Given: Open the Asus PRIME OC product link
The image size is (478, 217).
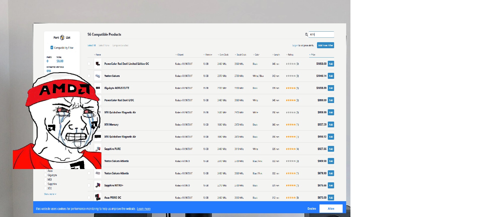Looking at the screenshot, I should [113, 198].
